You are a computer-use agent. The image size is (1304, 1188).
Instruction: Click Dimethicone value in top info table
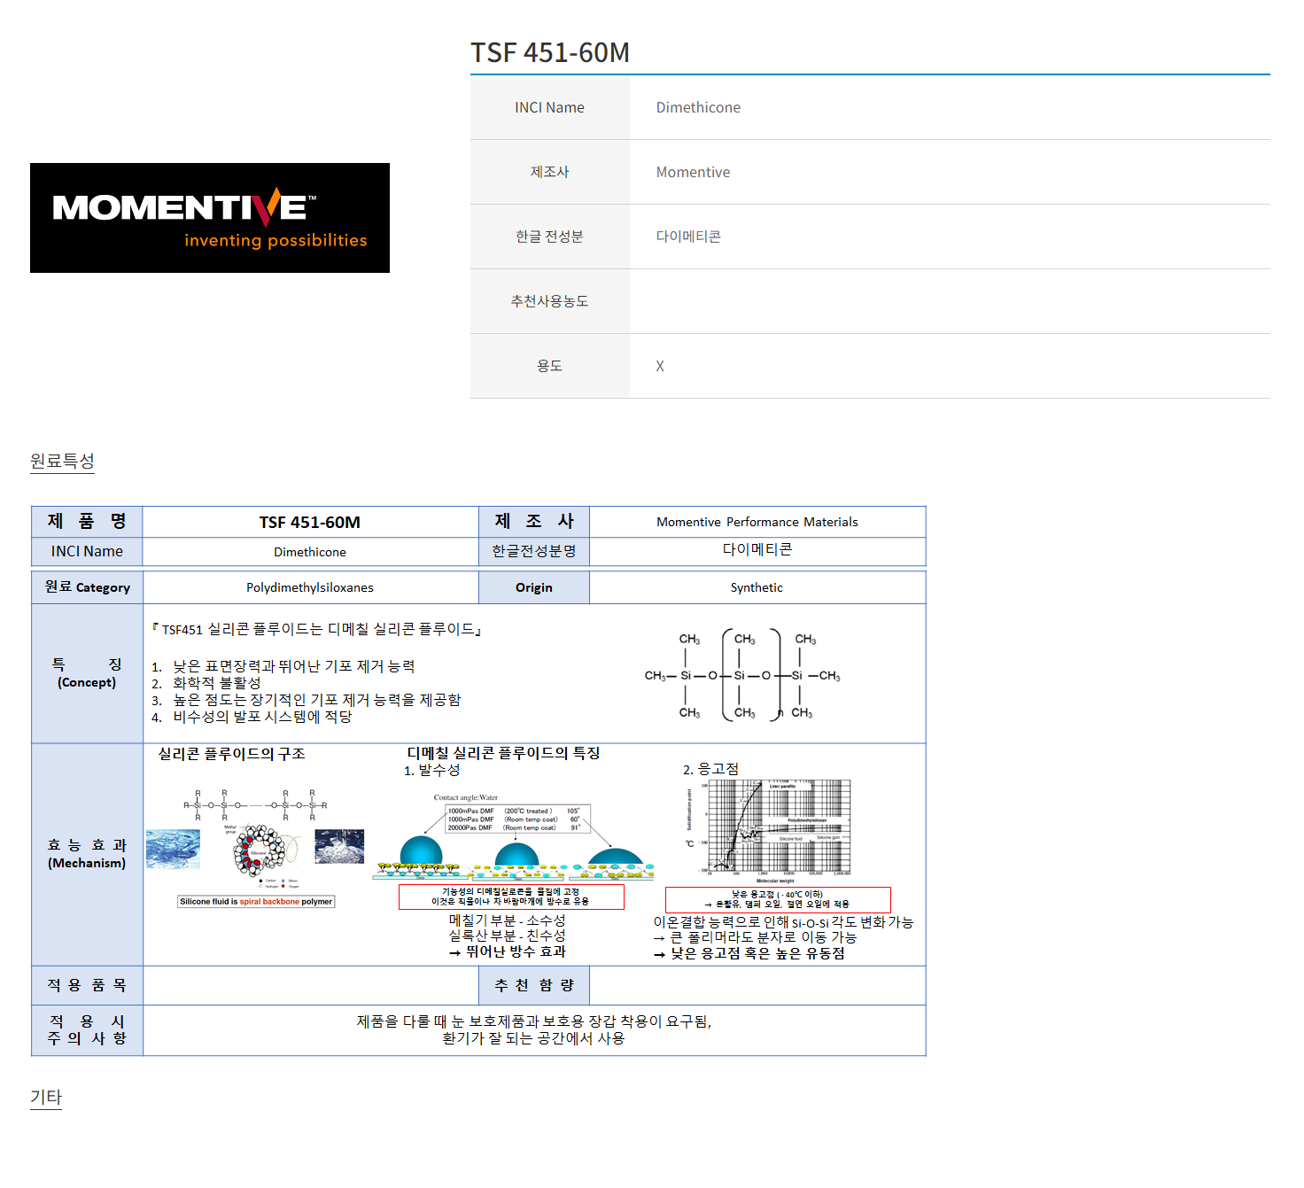(x=698, y=107)
